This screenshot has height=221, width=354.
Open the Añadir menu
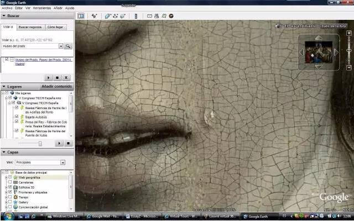[58, 8]
